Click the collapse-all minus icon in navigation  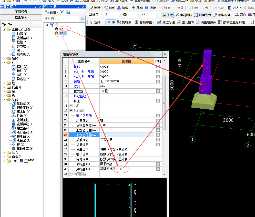click(x=10, y=24)
